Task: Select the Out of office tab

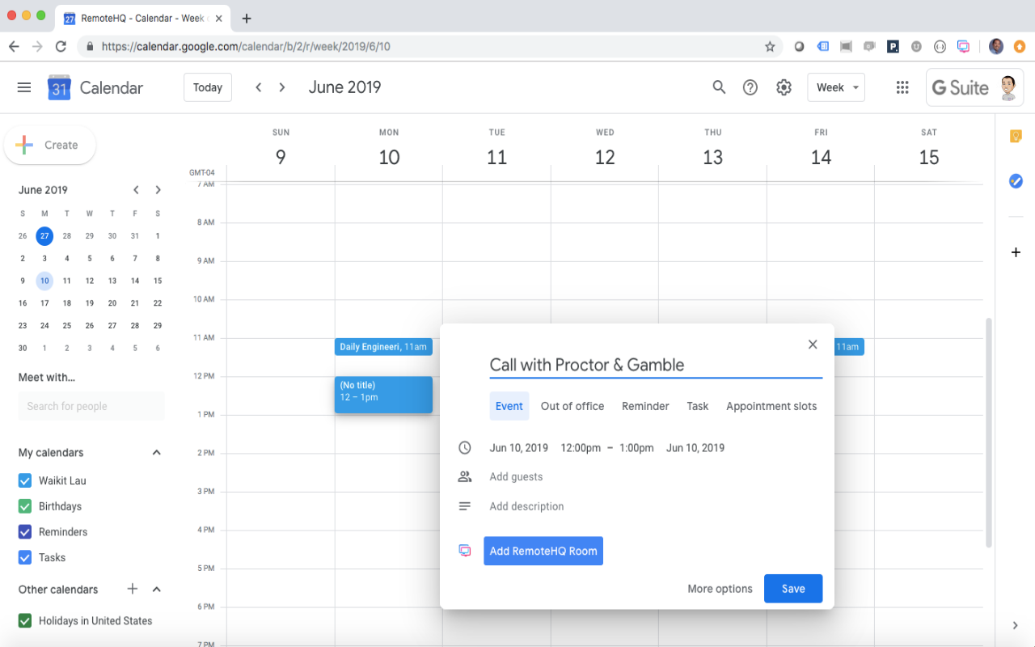Action: tap(572, 406)
